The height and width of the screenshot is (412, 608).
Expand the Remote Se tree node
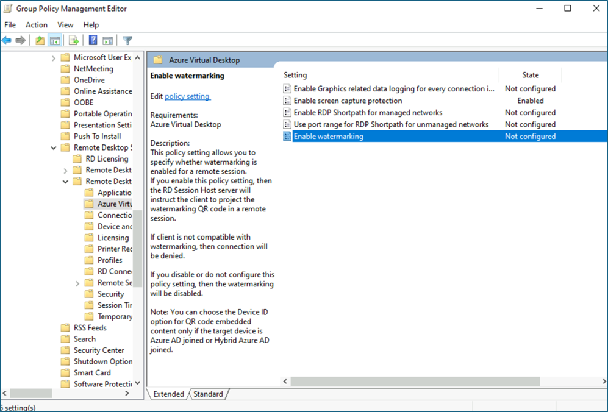77,283
